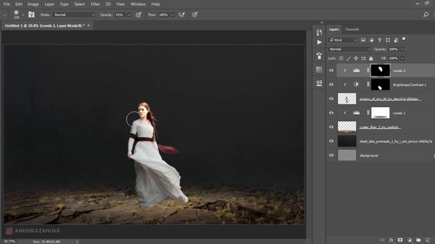The width and height of the screenshot is (435, 244).
Task: Open the Brush Settings panel toggle icon
Action: [x=31, y=15]
